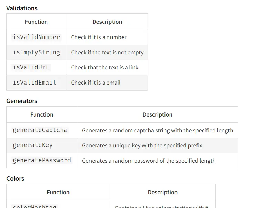Image resolution: width=266 pixels, height=208 pixels.
Task: Click the random captcha string description
Action: pyautogui.click(x=157, y=131)
